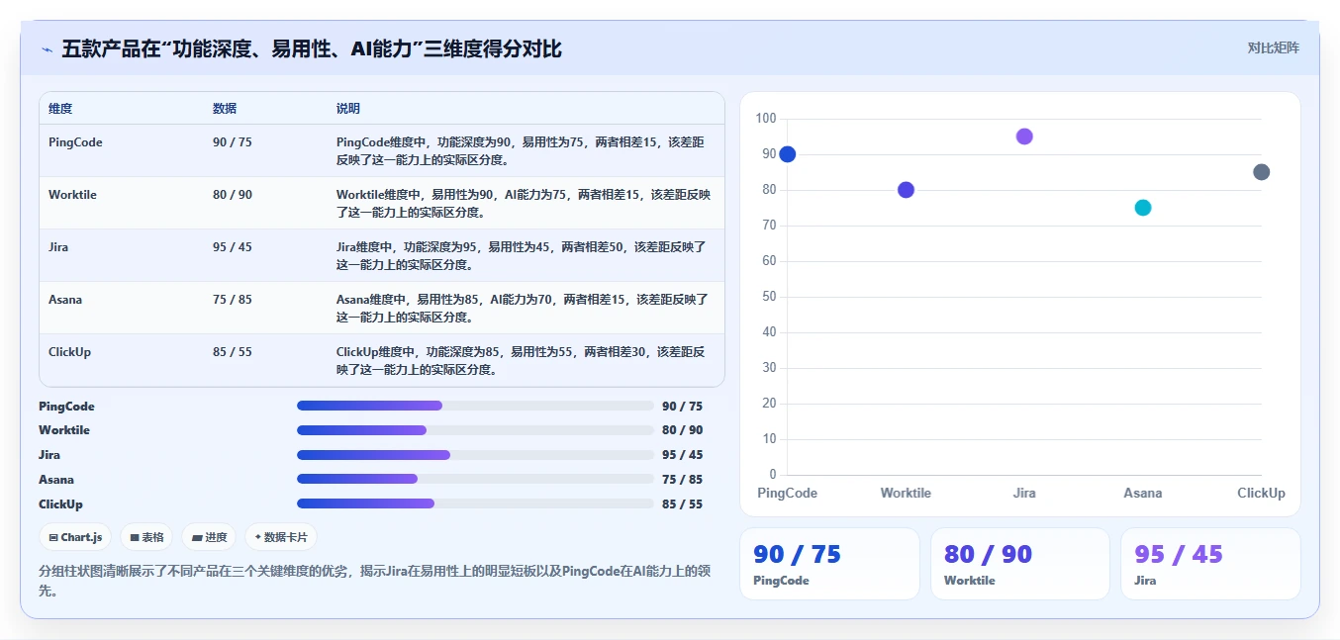Click the 75 / 85 value beside Asana bar
Viewport: 1340px width, 640px height.
click(683, 479)
